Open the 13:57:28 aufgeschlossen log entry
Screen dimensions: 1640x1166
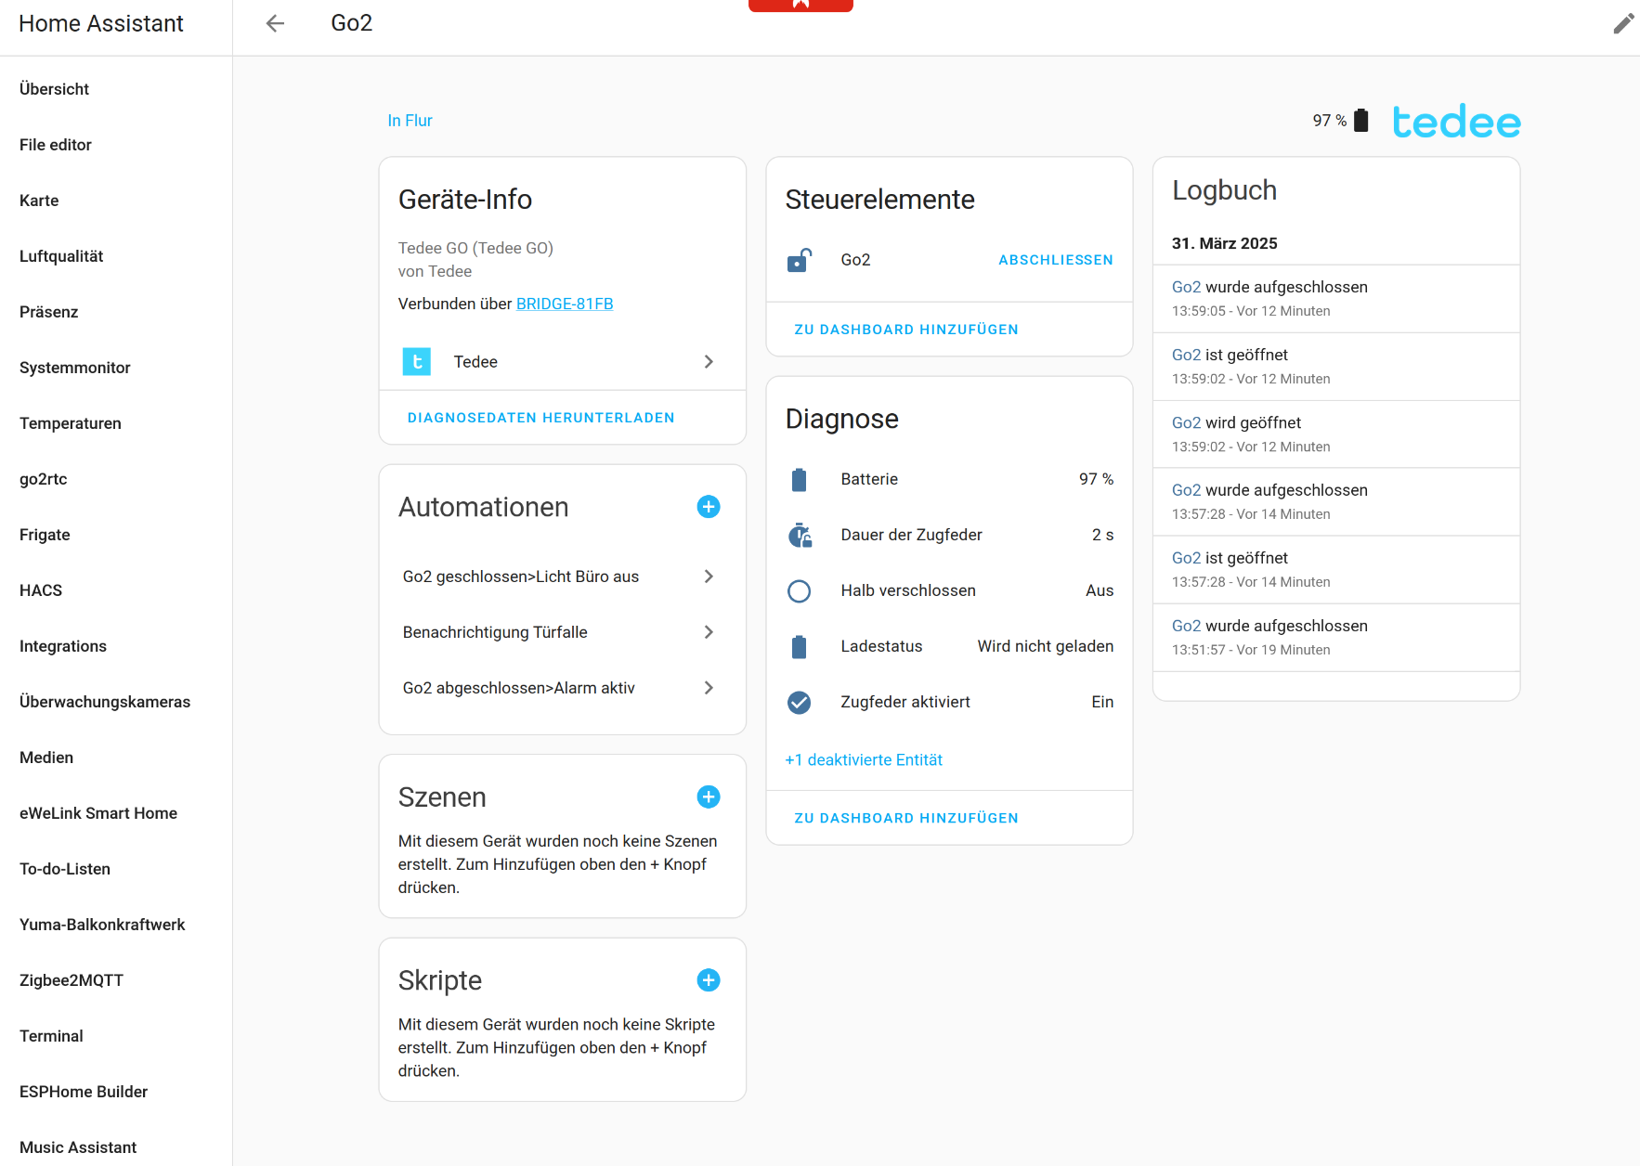[1336, 502]
